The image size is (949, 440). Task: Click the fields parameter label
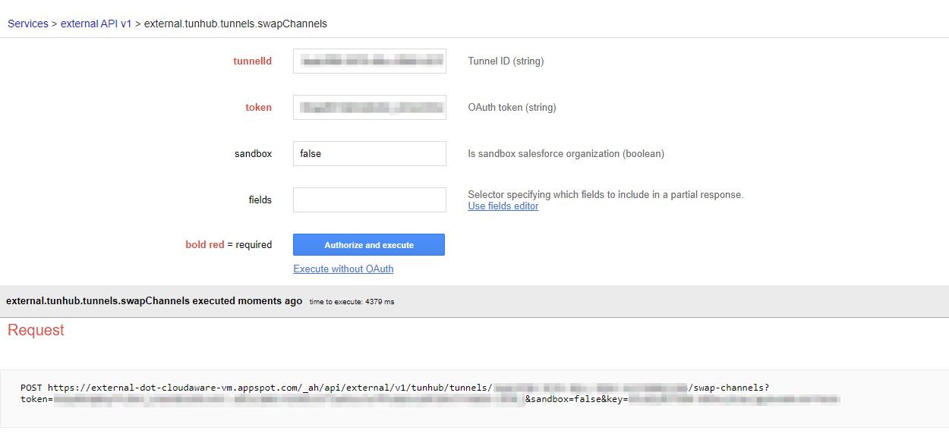(260, 200)
